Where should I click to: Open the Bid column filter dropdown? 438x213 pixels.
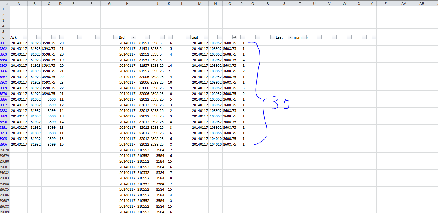133,37
